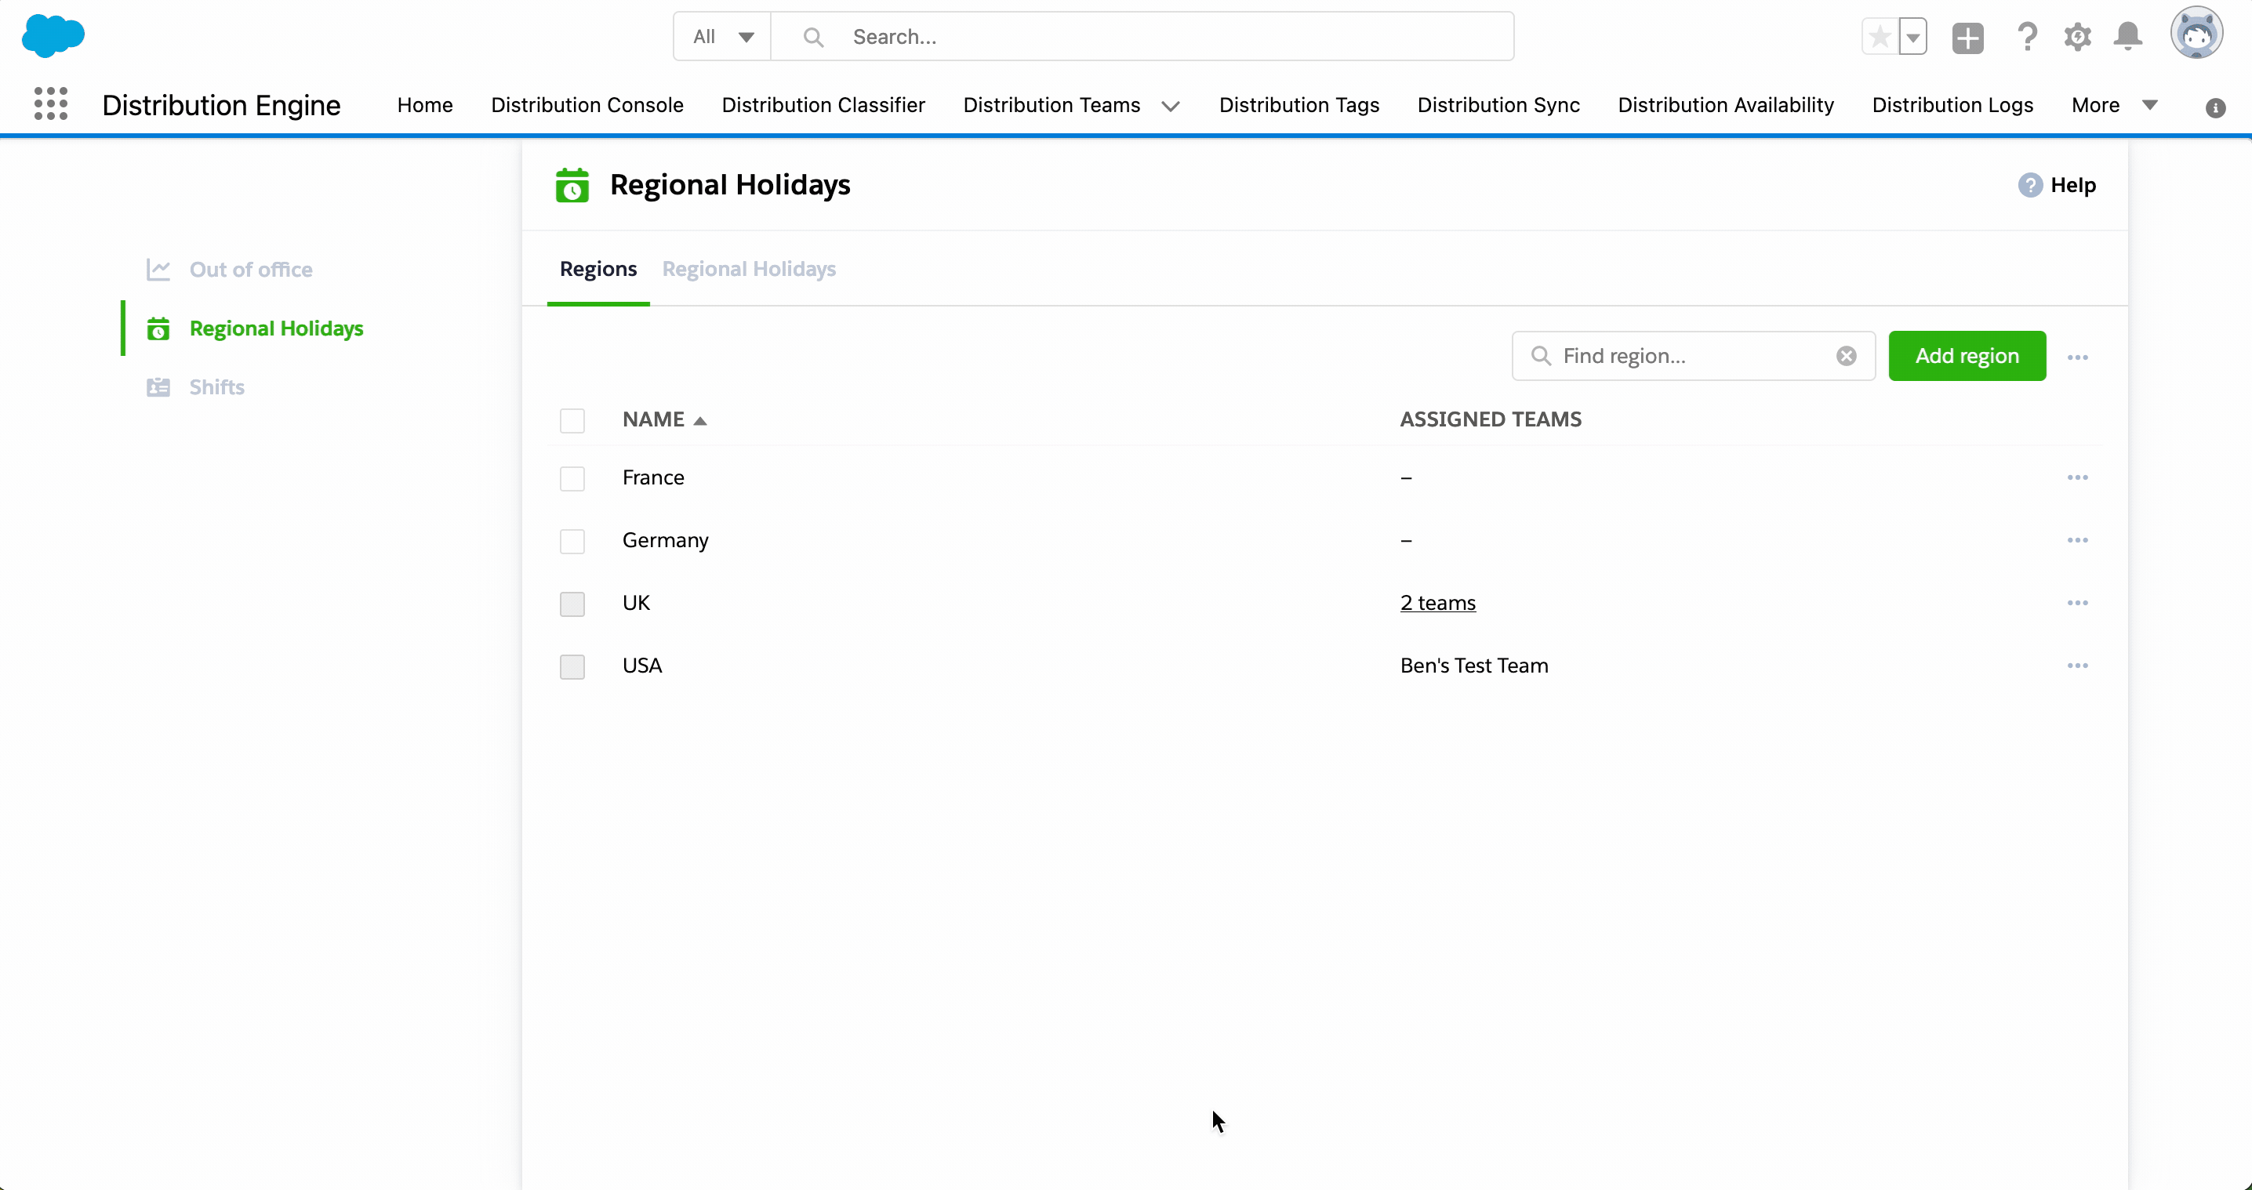
Task: Check the UK row checkbox
Action: coord(572,604)
